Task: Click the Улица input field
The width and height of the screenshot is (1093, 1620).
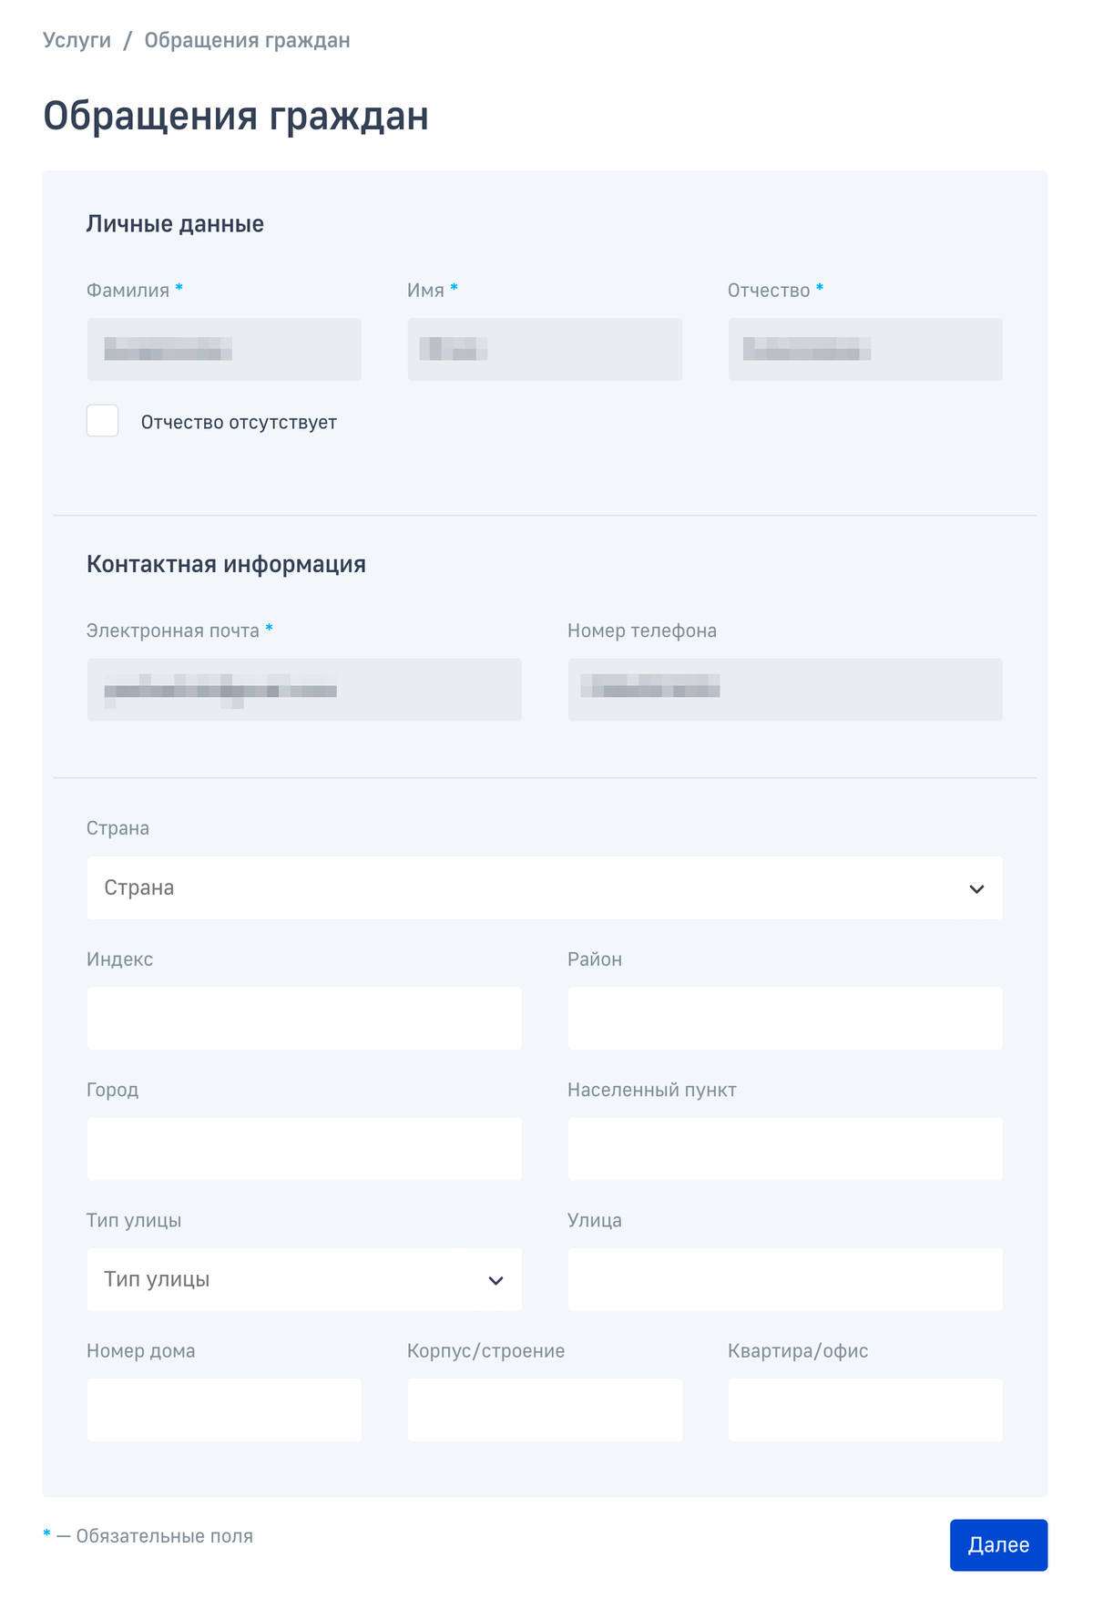Action: (785, 1280)
